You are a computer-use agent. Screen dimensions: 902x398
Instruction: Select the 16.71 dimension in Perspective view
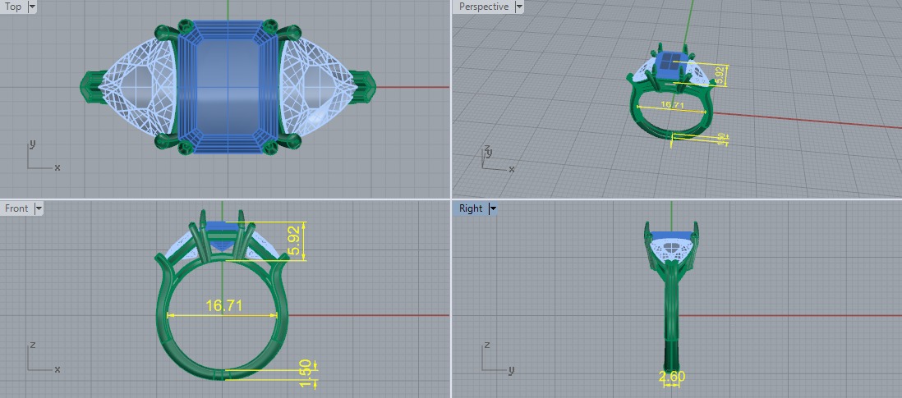click(673, 104)
